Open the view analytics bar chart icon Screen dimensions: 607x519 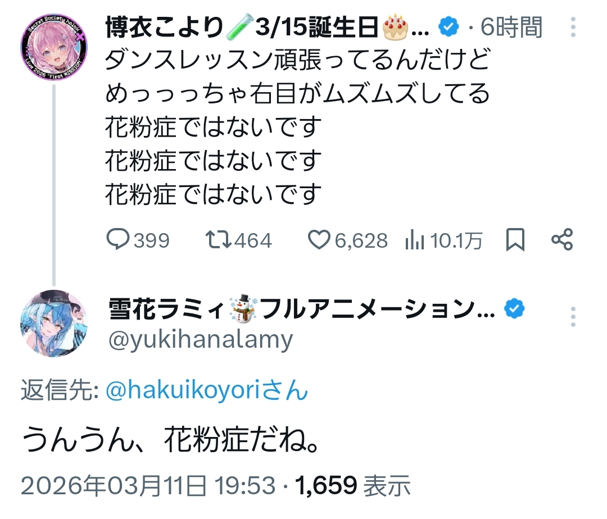[x=414, y=241]
